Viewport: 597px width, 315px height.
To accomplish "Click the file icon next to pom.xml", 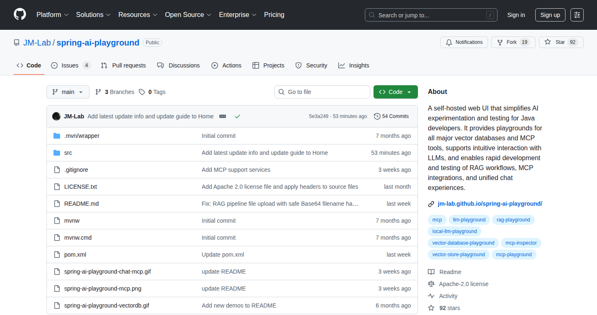I will pyautogui.click(x=57, y=255).
